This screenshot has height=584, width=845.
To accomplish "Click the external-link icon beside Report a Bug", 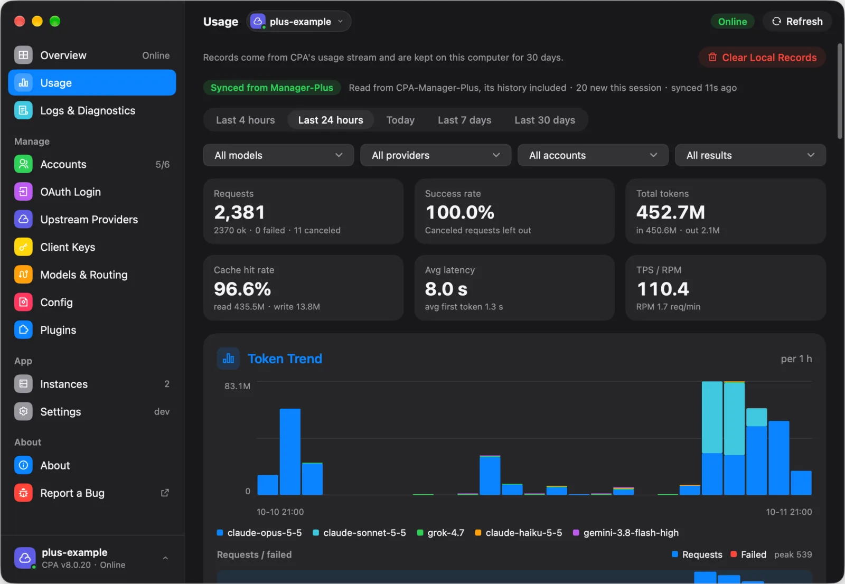I will coord(165,493).
